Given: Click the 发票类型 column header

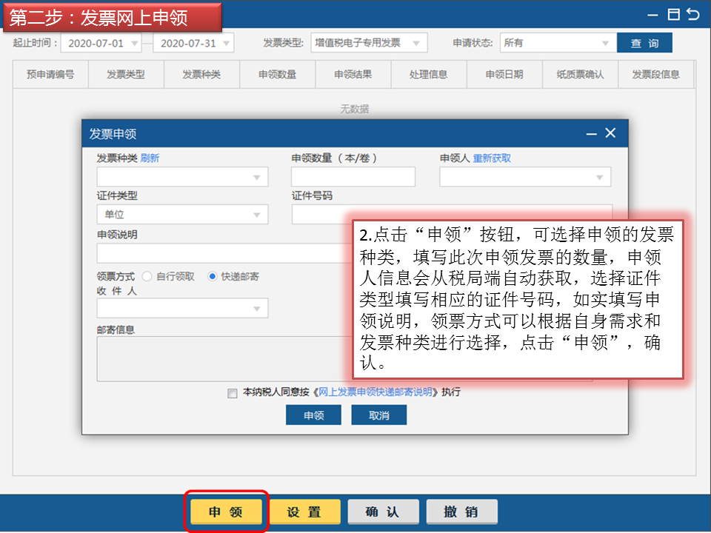Looking at the screenshot, I should pyautogui.click(x=126, y=74).
